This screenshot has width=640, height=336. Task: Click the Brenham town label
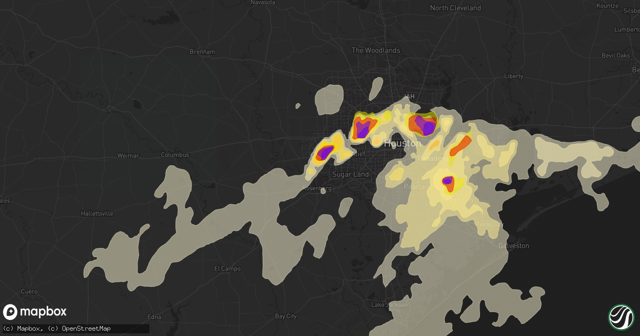(x=203, y=52)
